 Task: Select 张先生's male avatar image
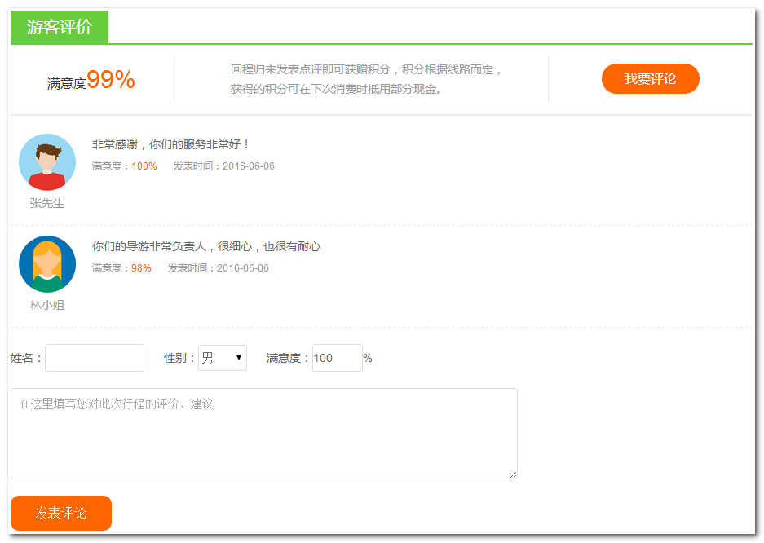[x=47, y=162]
